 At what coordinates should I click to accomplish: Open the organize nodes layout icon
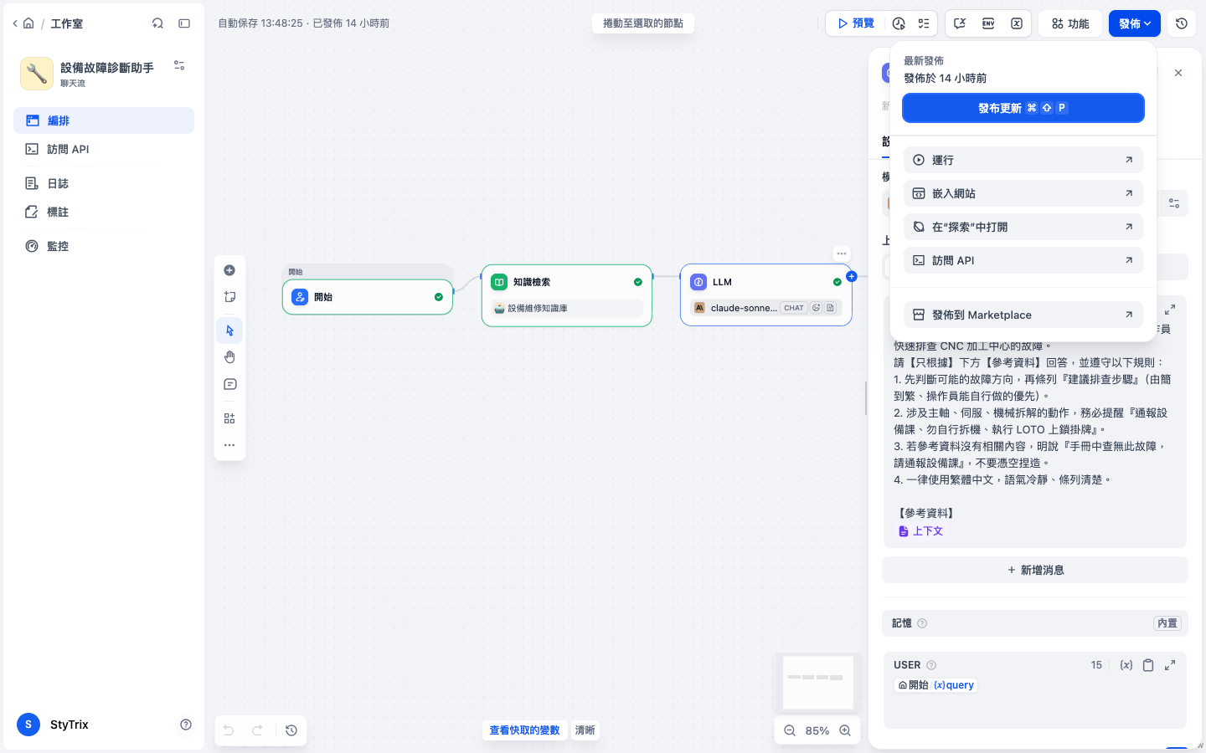pyautogui.click(x=229, y=418)
